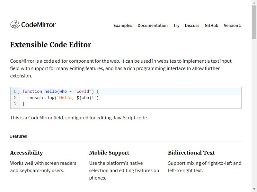The height and width of the screenshot is (192, 257).
Task: Go to the Try page
Action: tap(176, 26)
